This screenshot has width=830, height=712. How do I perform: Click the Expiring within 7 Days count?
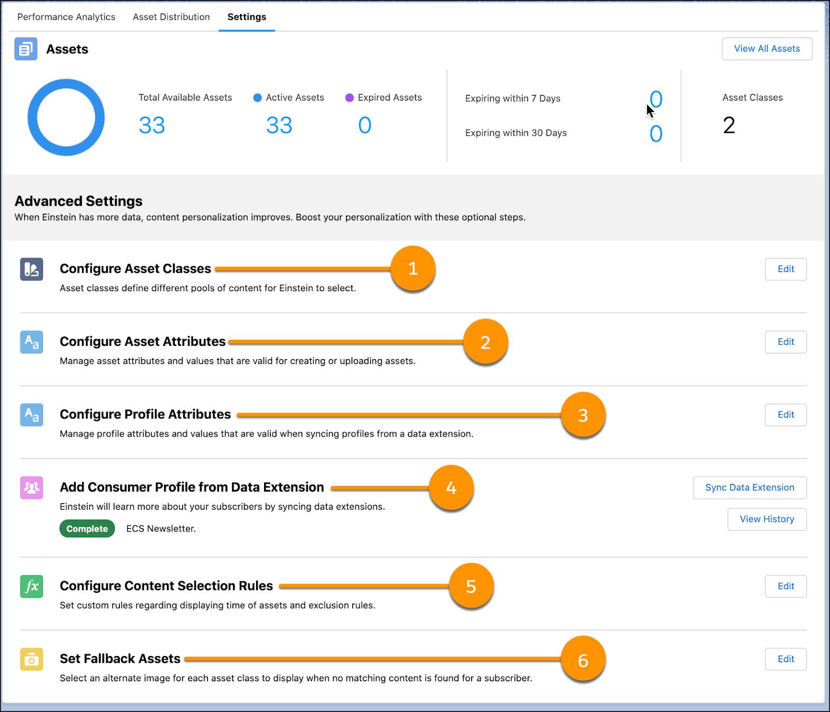coord(656,99)
